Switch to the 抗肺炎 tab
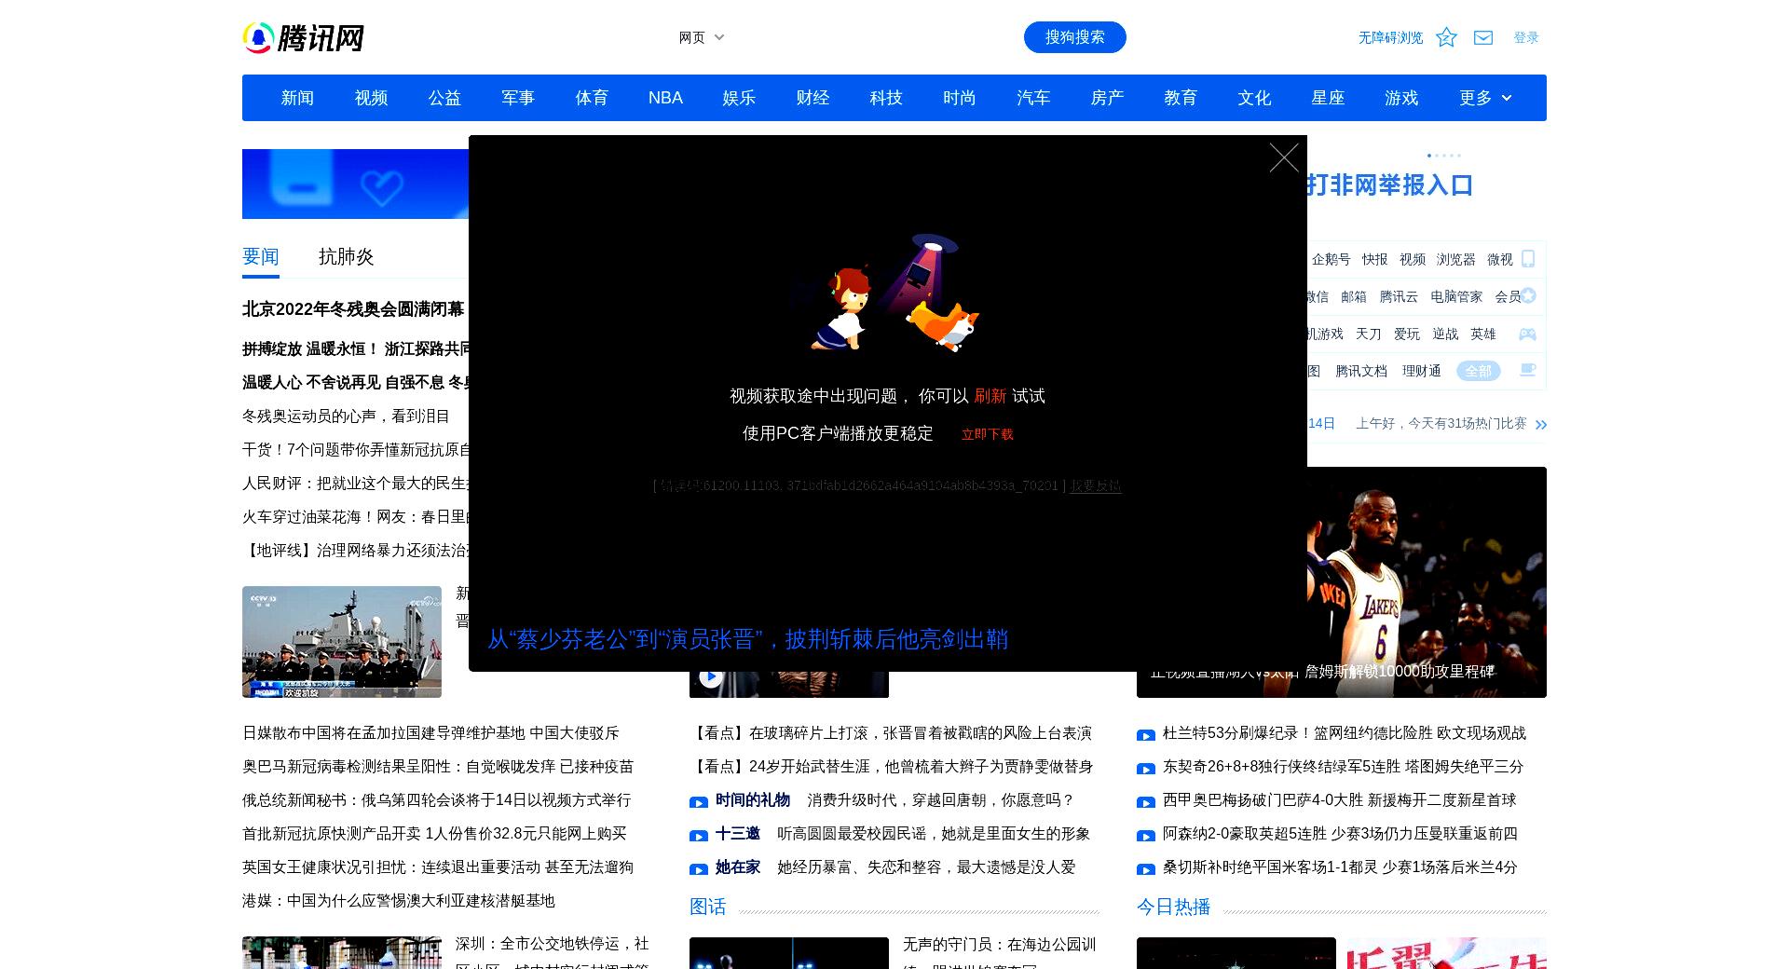 [x=346, y=256]
